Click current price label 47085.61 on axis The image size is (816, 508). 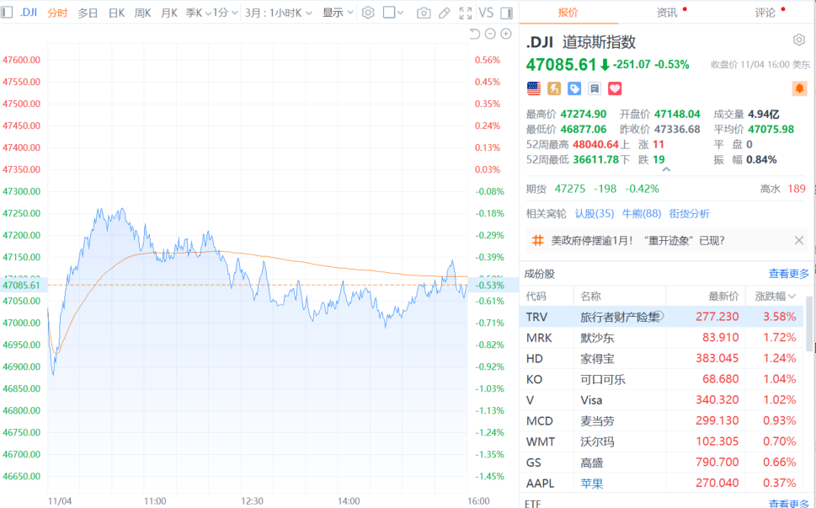pyautogui.click(x=21, y=286)
